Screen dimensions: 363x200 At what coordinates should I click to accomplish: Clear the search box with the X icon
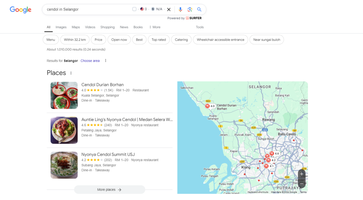click(x=169, y=10)
